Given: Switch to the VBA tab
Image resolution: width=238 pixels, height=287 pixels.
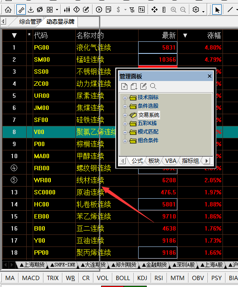Looking at the screenshot, I should (x=170, y=161).
